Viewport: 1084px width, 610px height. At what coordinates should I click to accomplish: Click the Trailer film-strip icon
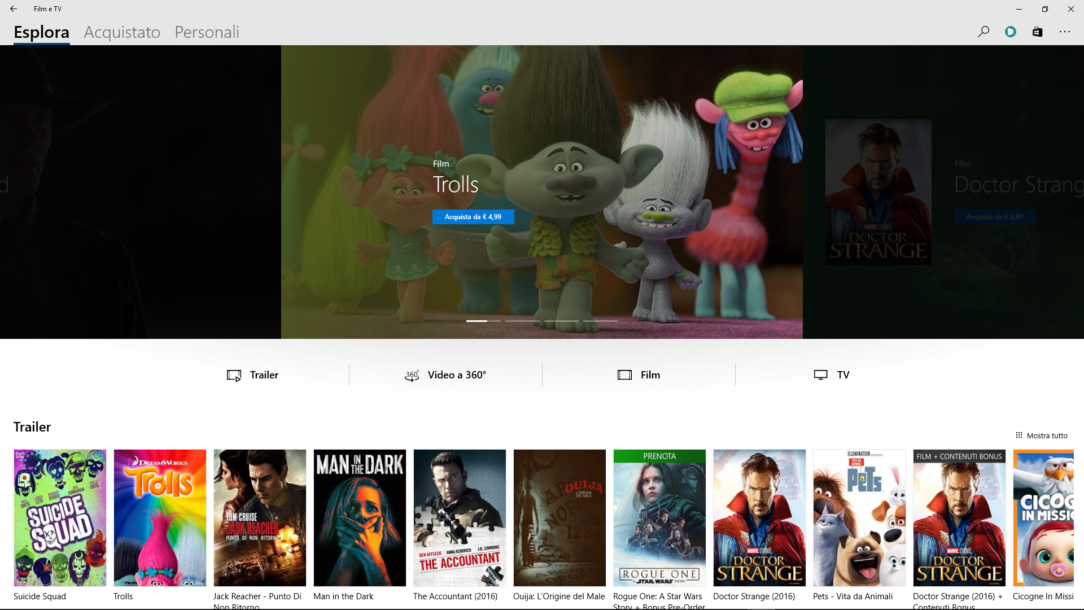click(234, 376)
